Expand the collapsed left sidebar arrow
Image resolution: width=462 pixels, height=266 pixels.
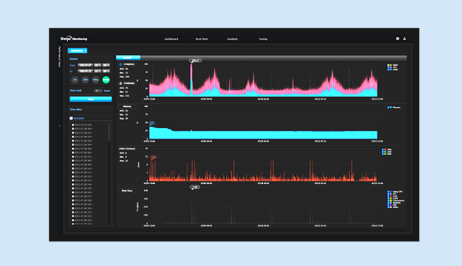click(59, 126)
